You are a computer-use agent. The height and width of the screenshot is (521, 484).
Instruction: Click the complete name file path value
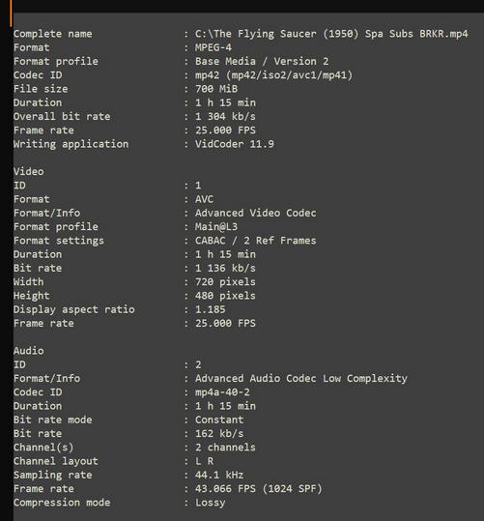point(331,34)
